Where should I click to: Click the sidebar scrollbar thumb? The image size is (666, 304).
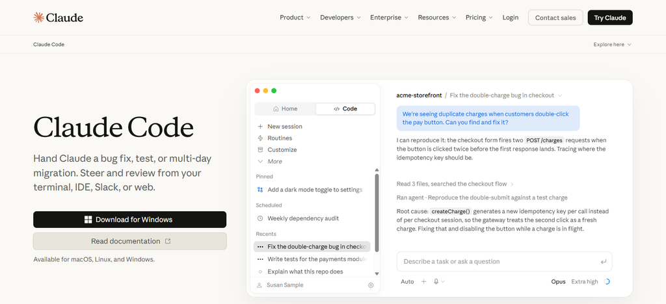(x=377, y=213)
